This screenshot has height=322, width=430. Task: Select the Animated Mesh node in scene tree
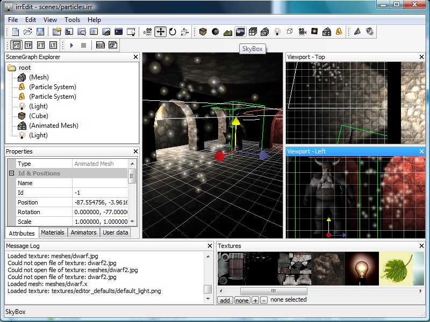(x=53, y=126)
